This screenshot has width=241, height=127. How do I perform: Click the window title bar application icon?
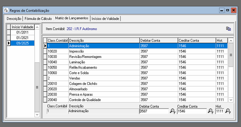click(x=6, y=10)
